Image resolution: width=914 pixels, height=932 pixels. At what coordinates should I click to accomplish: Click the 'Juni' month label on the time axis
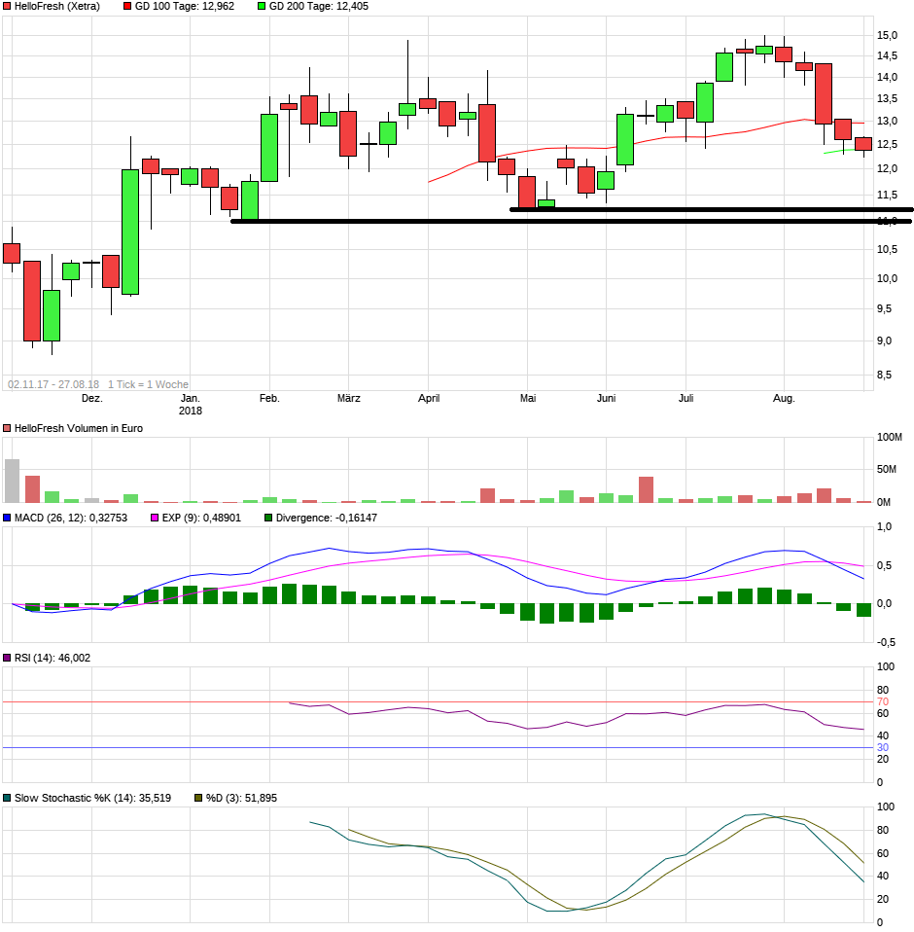point(606,398)
